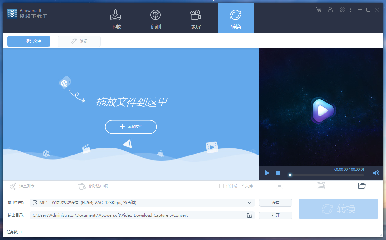Switch to the 下载 tab

point(116,17)
